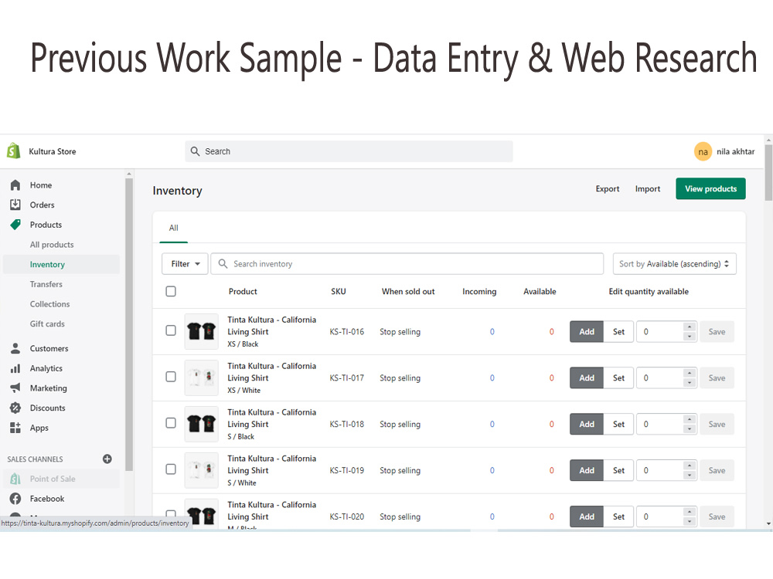Open thumbnail of KS-TI-019 white shirt

pos(201,470)
